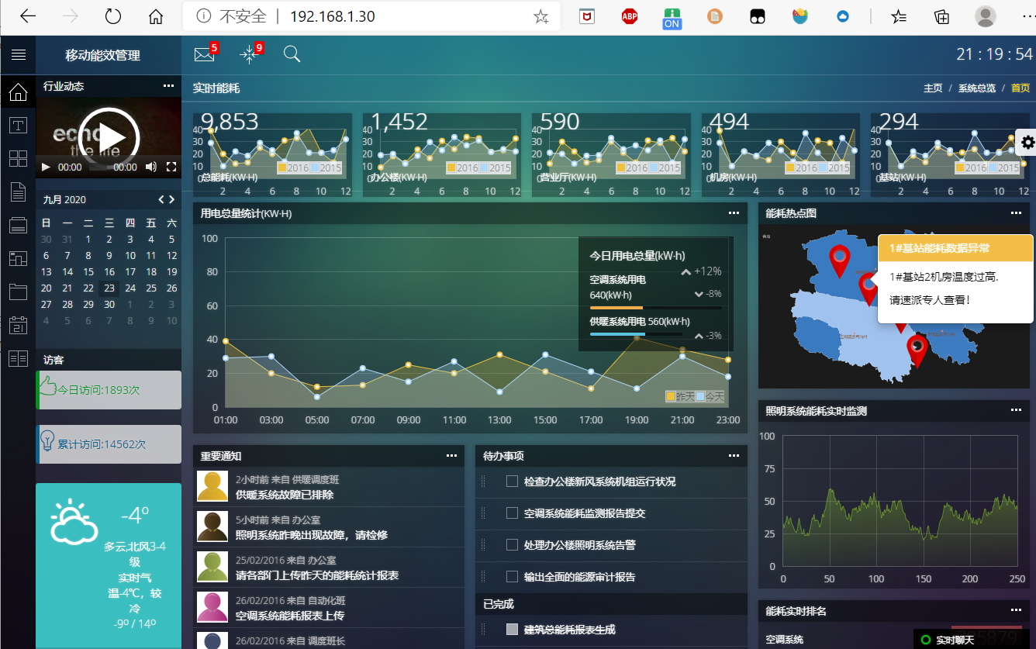Open the home icon in the left sidebar
The width and height of the screenshot is (1036, 649).
(x=18, y=93)
